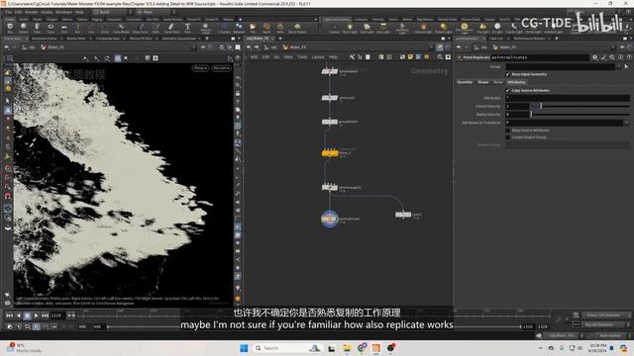Click the pointreplicate1 node in network

pos(329,219)
